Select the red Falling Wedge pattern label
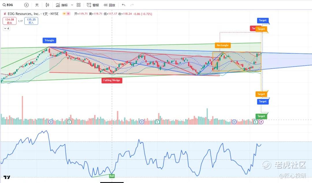This screenshot has width=312, height=183. point(112,80)
